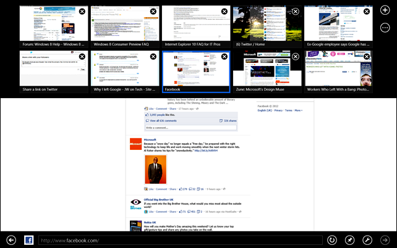Go forward with the forward arrow button
The height and width of the screenshot is (248, 397).
coord(385,240)
